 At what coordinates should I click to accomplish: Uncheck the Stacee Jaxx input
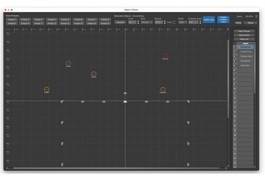(x=239, y=56)
